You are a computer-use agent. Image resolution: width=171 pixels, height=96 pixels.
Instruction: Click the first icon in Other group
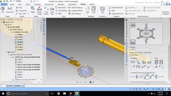click(156, 62)
